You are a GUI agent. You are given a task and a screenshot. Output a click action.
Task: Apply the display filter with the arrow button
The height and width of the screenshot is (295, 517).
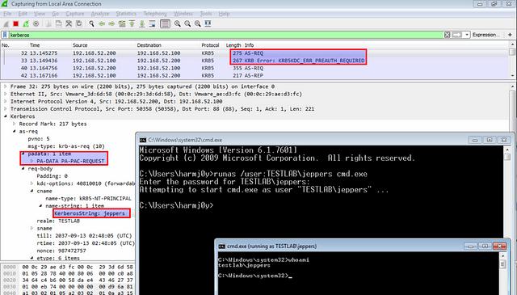(x=456, y=35)
